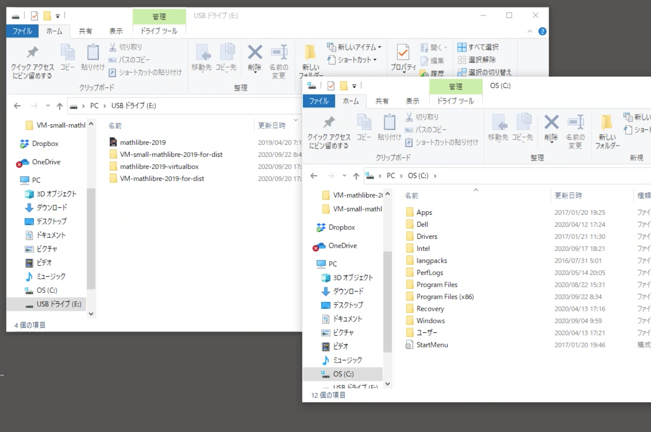Switch to 共有 tab in USB window
The image size is (651, 432).
coord(86,31)
